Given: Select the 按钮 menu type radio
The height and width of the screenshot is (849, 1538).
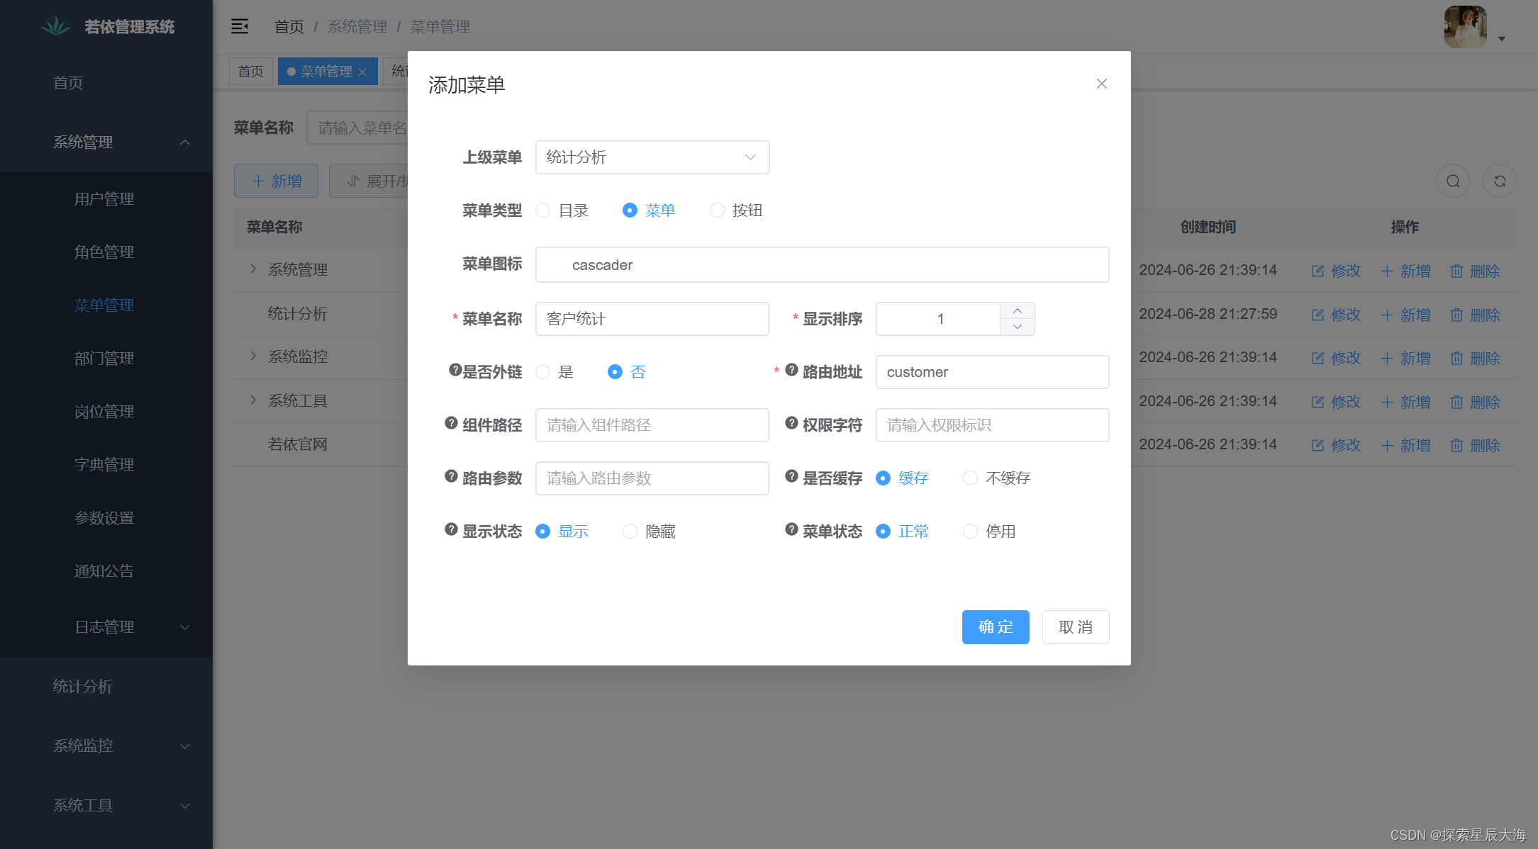Looking at the screenshot, I should (x=717, y=210).
